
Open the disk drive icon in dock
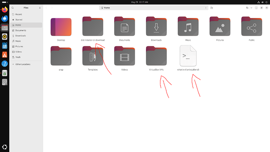point(5,82)
